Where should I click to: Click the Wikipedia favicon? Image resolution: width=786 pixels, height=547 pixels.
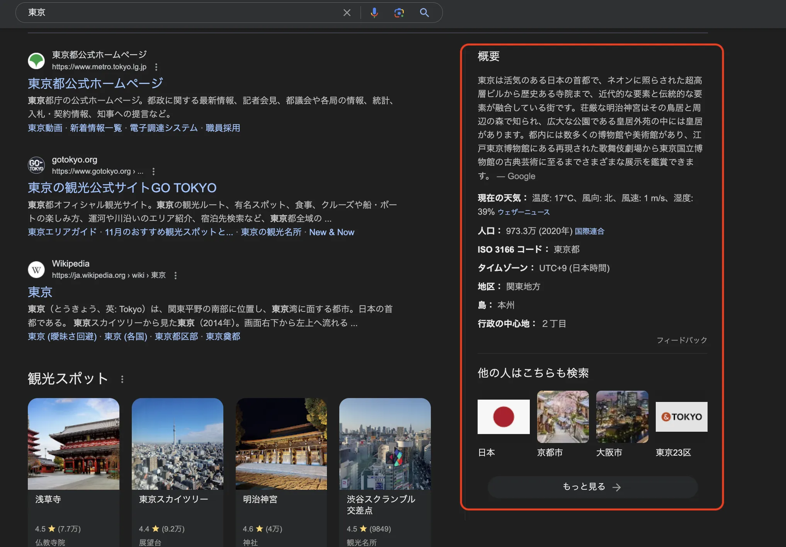coord(36,269)
